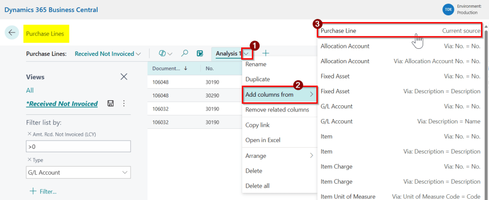Expand the Arrange submenu
This screenshot has height=200, width=489.
(x=279, y=156)
